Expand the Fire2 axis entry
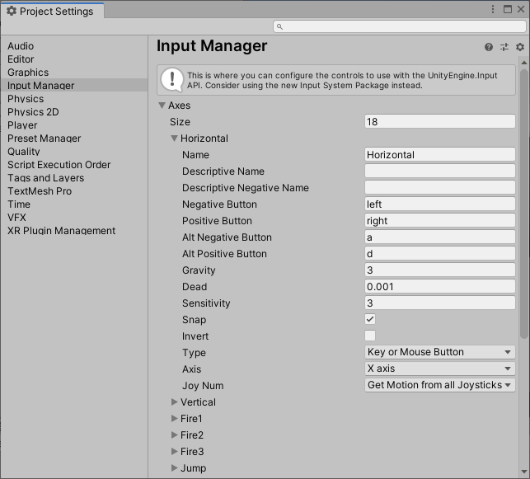Image resolution: width=530 pixels, height=479 pixels. pos(174,434)
